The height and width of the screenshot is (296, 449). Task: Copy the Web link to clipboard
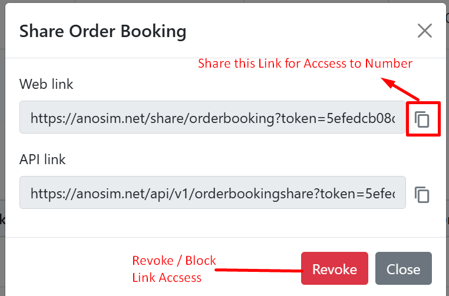coord(422,119)
